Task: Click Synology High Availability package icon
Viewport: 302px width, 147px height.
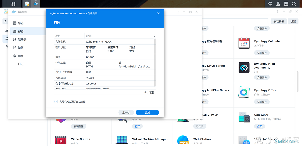Action: tap(244, 68)
